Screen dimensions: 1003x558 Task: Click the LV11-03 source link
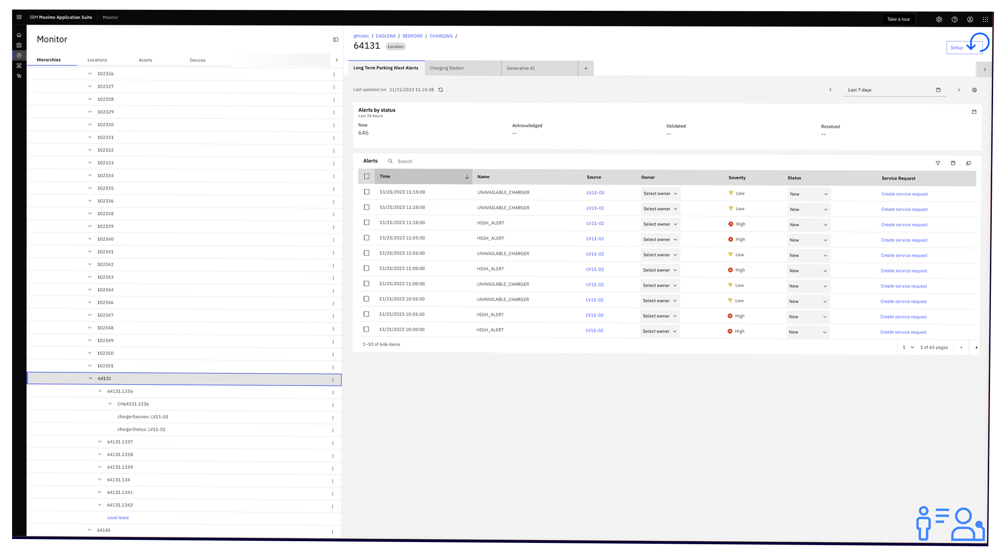[x=595, y=193]
